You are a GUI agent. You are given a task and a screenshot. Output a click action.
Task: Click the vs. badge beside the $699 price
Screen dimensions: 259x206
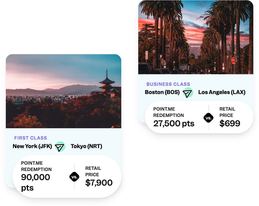click(x=208, y=118)
